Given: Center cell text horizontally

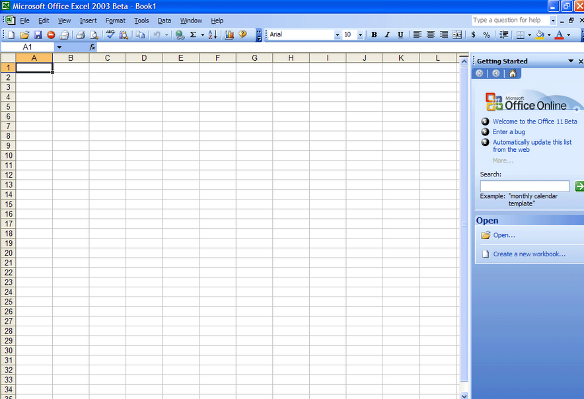Looking at the screenshot, I should (431, 34).
